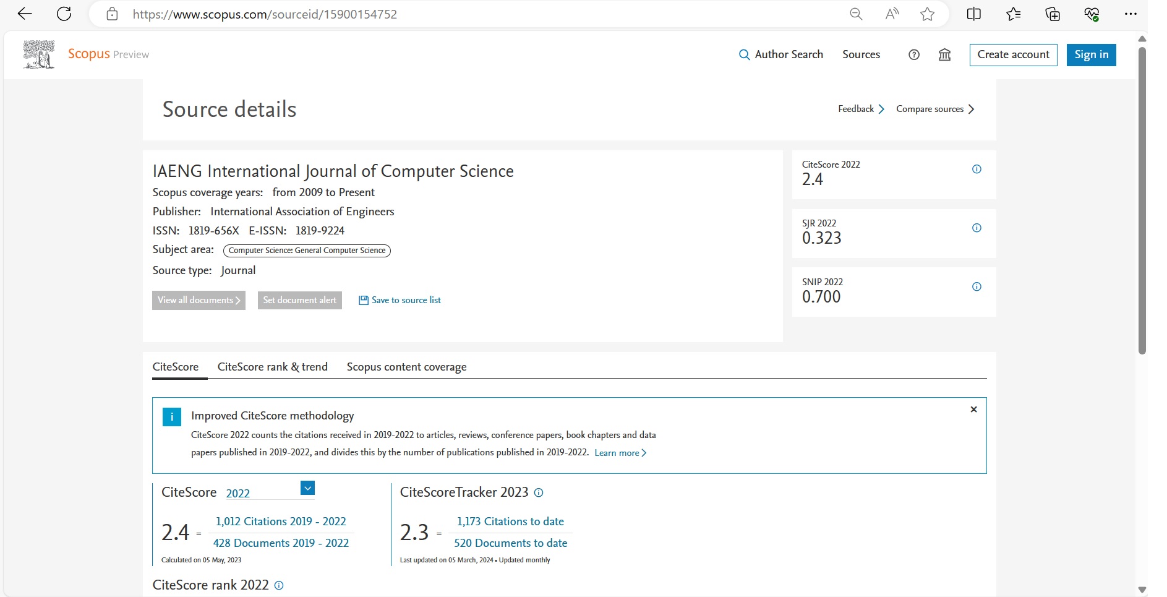Click Create account button
The width and height of the screenshot is (1167, 597).
tap(1013, 54)
